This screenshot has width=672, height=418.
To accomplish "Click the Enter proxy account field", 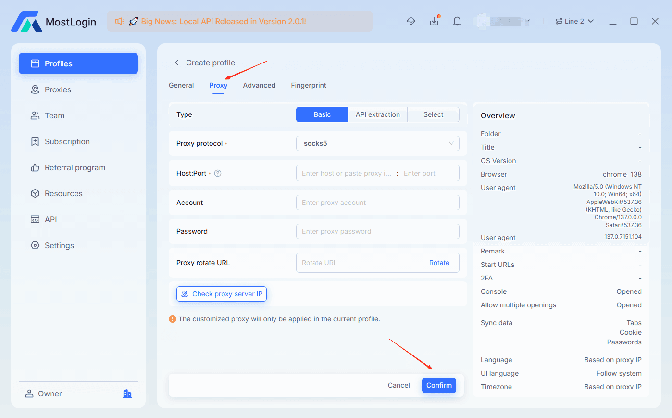I will 377,203.
